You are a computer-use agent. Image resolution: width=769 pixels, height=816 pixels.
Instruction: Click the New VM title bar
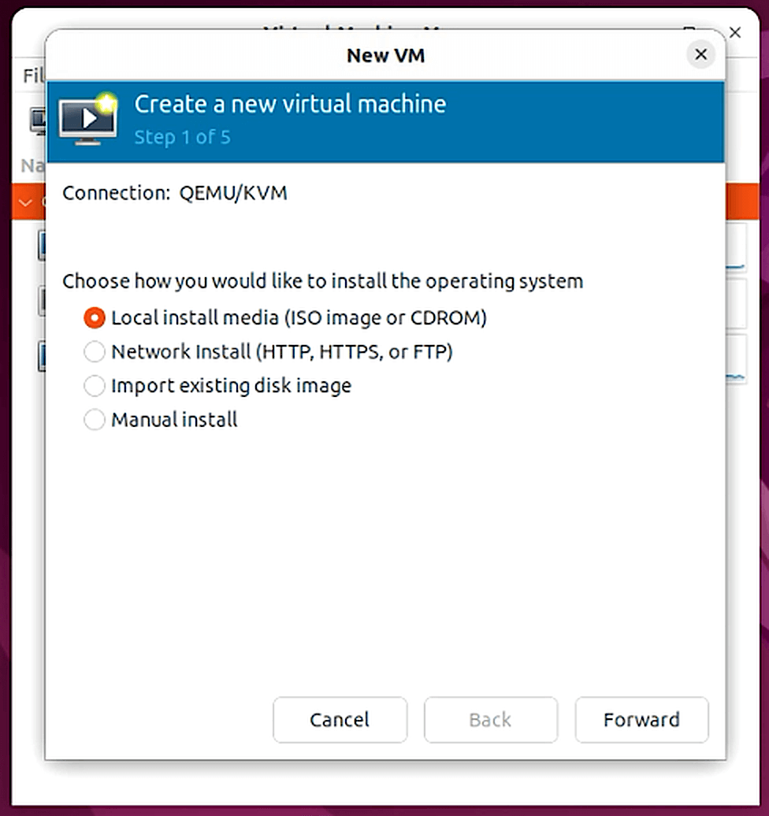click(385, 55)
